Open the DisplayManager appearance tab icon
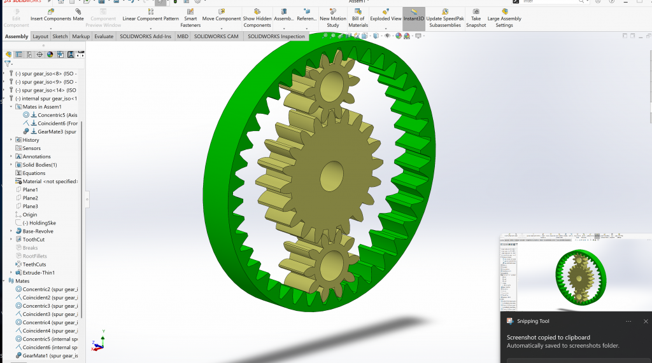Viewport: 652px width, 363px height. [50, 55]
